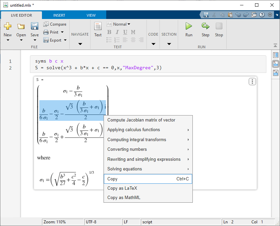Open Solving equations submenu
Screen dimensions: 280x226
click(148, 169)
